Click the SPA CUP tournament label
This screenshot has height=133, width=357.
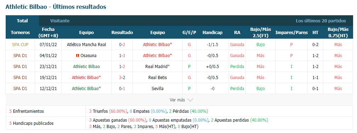pyautogui.click(x=20, y=45)
